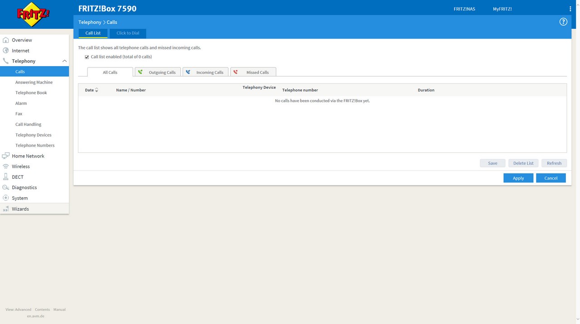580x324 pixels.
Task: Sort the call list by Date arrows
Action: click(x=97, y=90)
